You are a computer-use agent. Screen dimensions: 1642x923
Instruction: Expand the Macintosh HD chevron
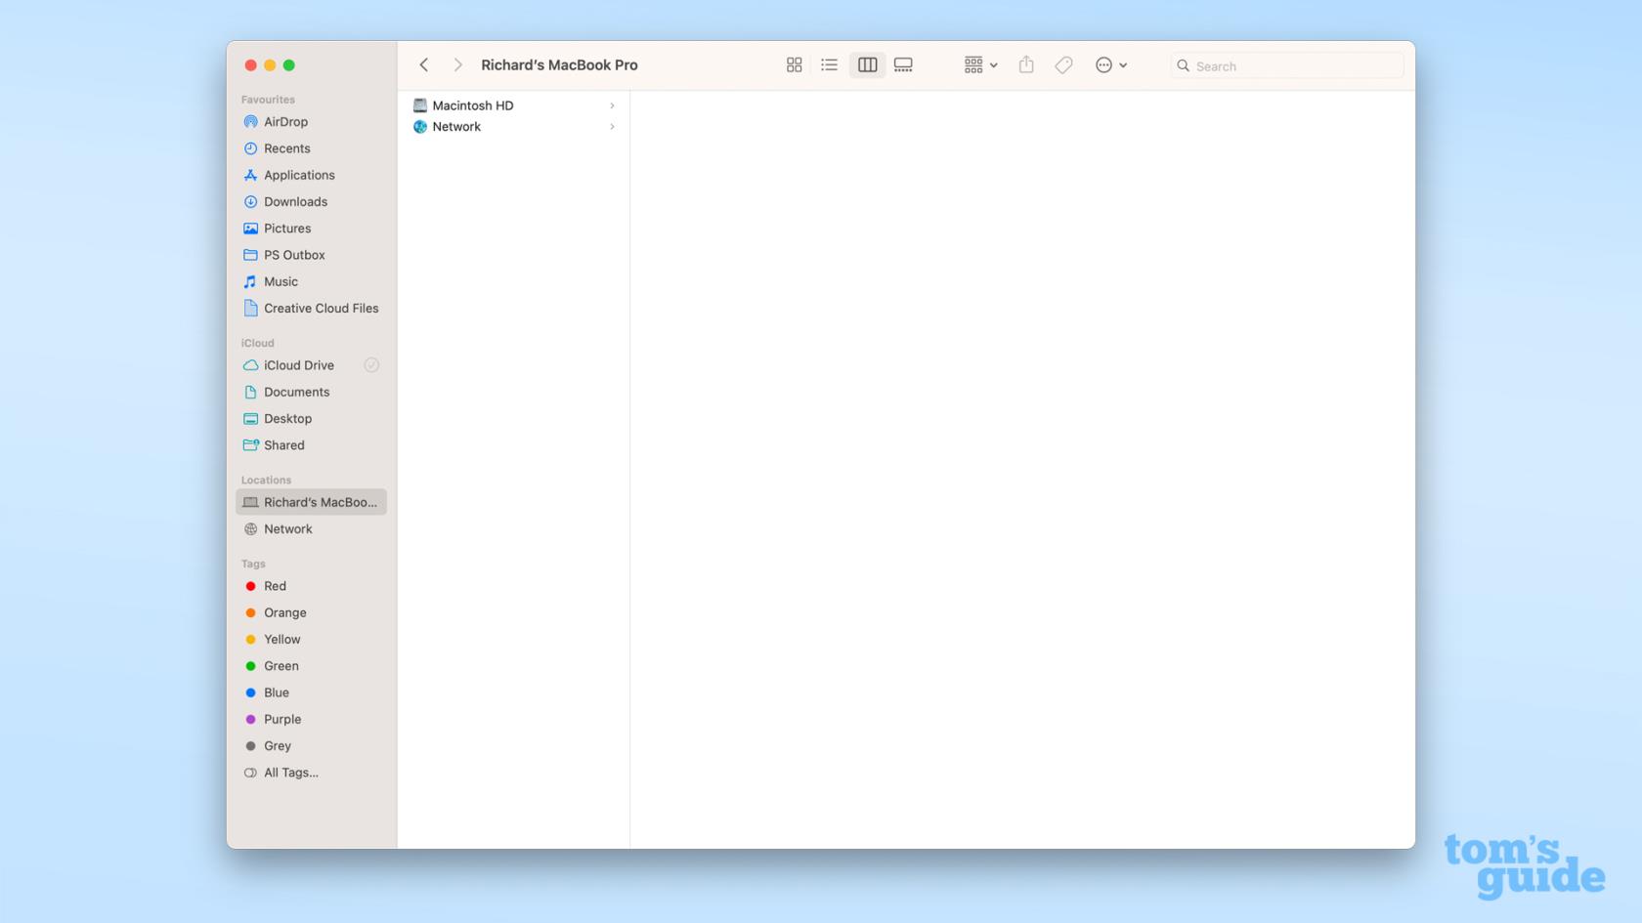(612, 105)
